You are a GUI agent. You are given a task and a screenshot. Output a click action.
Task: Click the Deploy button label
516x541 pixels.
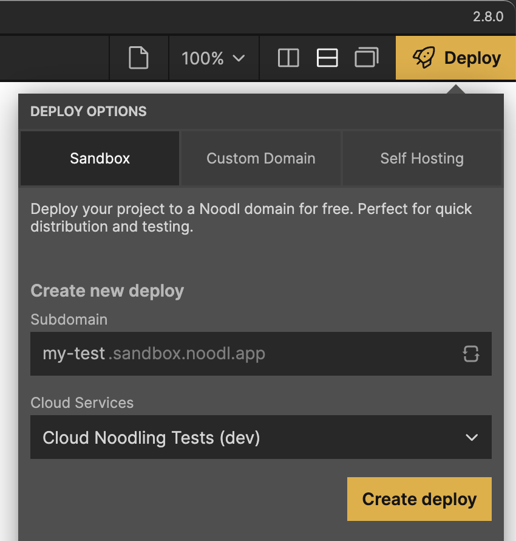472,58
